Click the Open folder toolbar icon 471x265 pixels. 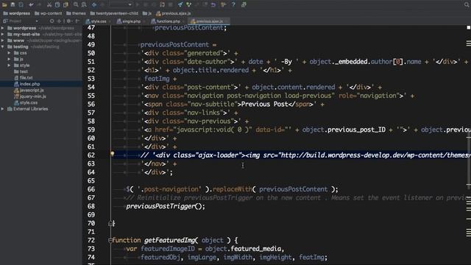coord(4,4)
